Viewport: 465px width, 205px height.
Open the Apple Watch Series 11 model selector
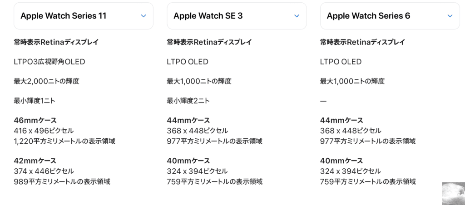[x=83, y=16]
